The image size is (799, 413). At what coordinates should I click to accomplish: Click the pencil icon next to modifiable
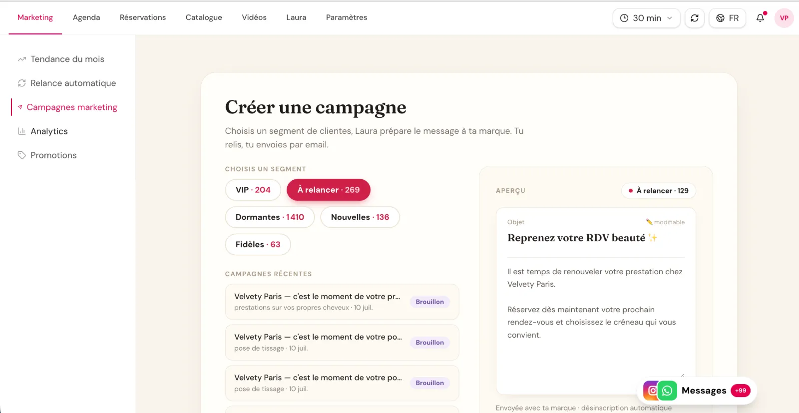649,222
